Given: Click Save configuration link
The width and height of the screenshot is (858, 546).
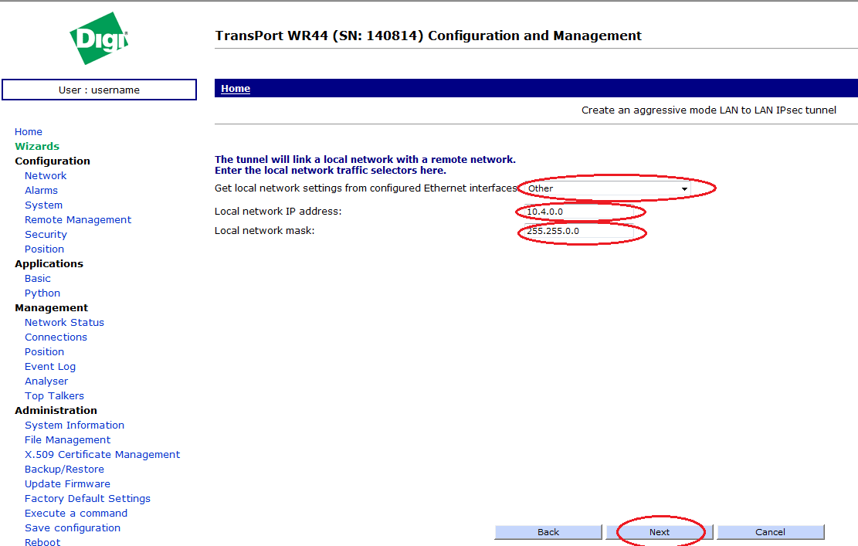Looking at the screenshot, I should pyautogui.click(x=73, y=527).
